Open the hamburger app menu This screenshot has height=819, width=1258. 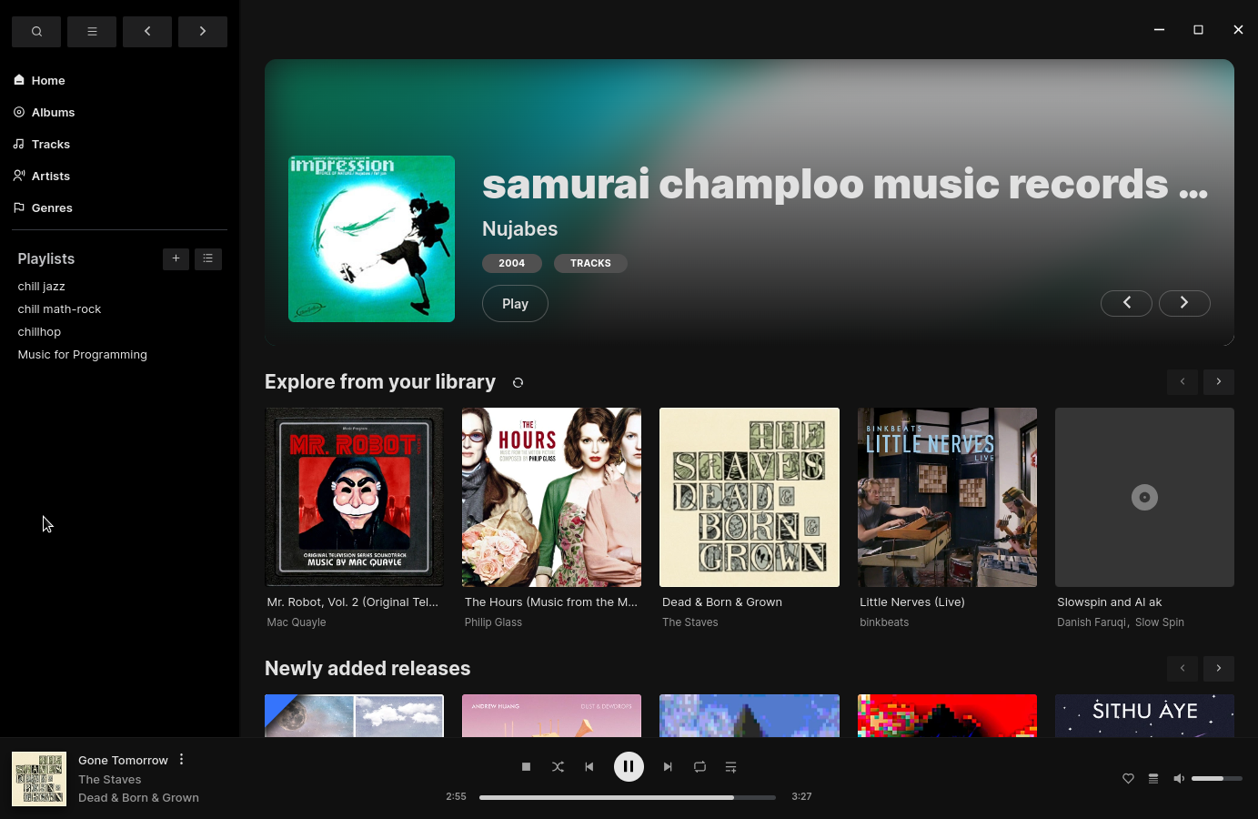point(92,32)
